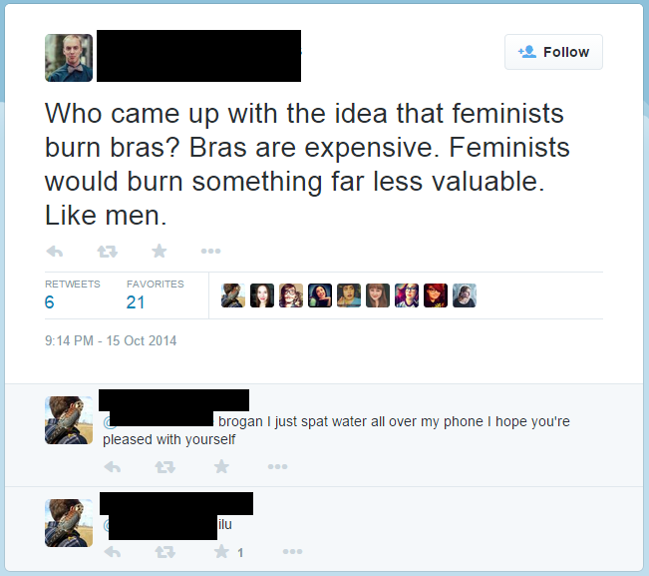The width and height of the screenshot is (649, 576).
Task: View the 21 favorites count
Action: pyautogui.click(x=136, y=302)
